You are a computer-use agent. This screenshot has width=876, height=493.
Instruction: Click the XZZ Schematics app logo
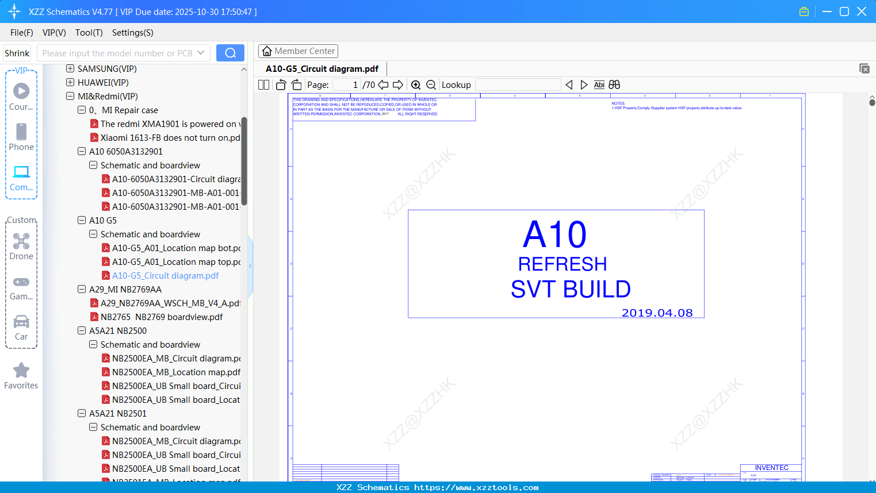pos(14,11)
